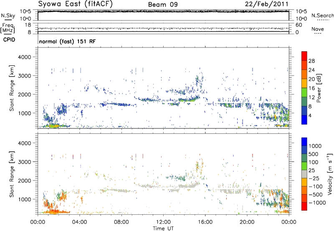Click the '16:00' time axis label
This screenshot has width=334, height=231.
click(x=205, y=222)
